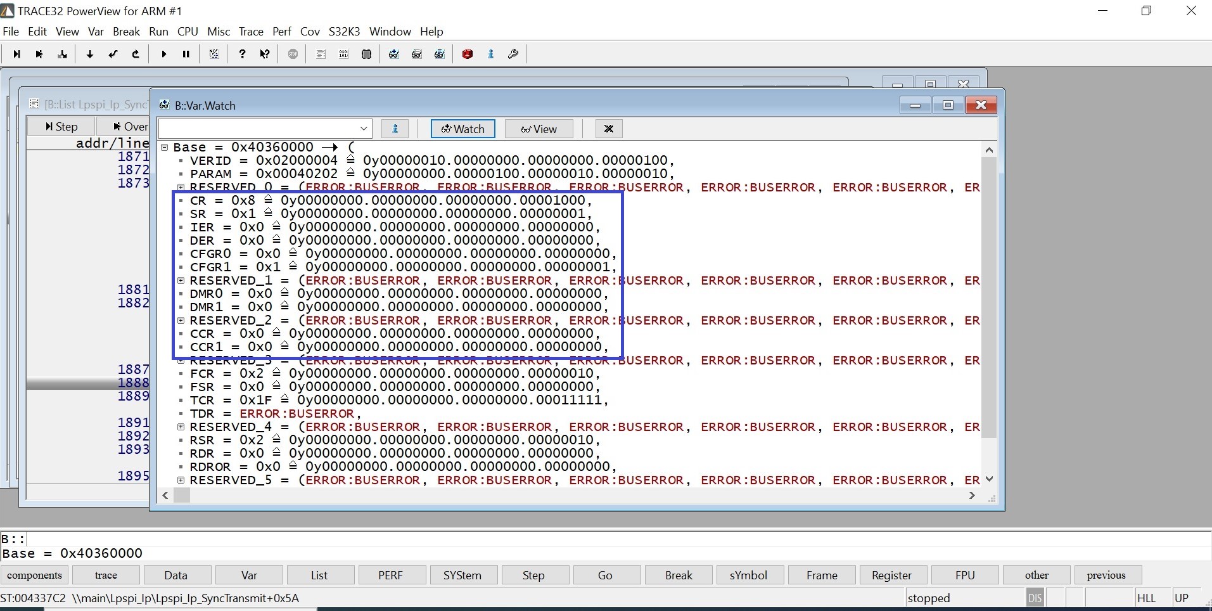The width and height of the screenshot is (1212, 611).
Task: Click the Go Return checkmark-arrow toolbar icon
Action: [113, 55]
